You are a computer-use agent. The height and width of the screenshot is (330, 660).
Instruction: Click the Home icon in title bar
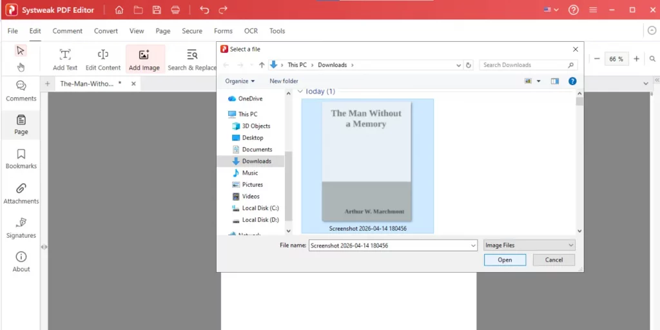119,10
